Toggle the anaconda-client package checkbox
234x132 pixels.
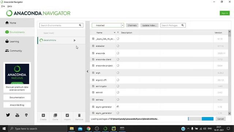coord(93,59)
